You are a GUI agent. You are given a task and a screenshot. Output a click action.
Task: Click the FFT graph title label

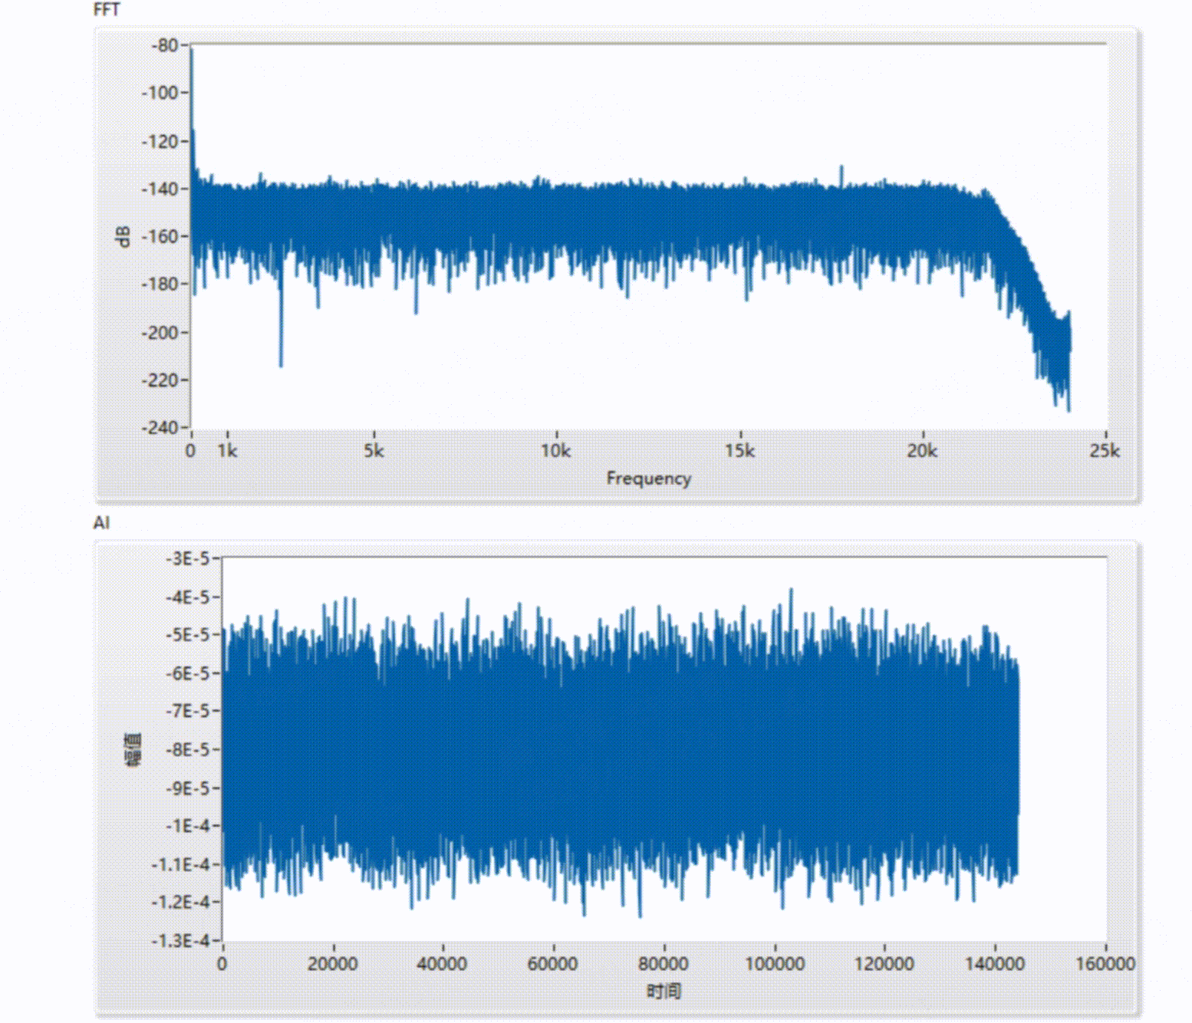point(106,10)
